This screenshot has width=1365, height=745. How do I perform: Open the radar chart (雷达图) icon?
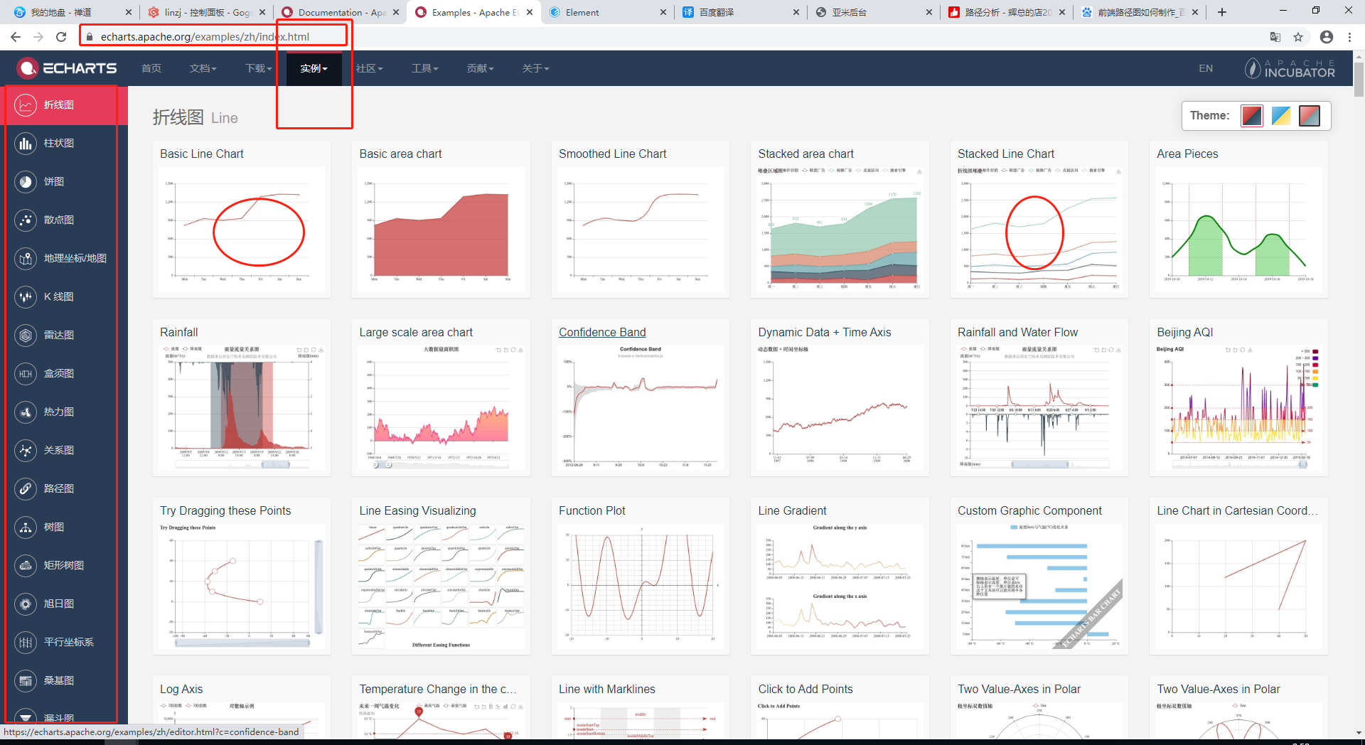pyautogui.click(x=26, y=336)
